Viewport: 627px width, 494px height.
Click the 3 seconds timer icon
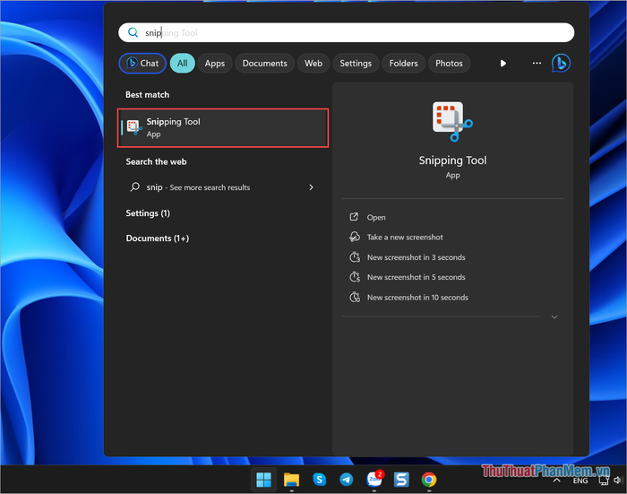coord(355,257)
